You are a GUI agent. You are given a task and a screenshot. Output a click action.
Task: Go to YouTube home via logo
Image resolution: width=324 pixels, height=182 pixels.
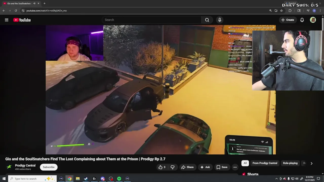(x=22, y=20)
